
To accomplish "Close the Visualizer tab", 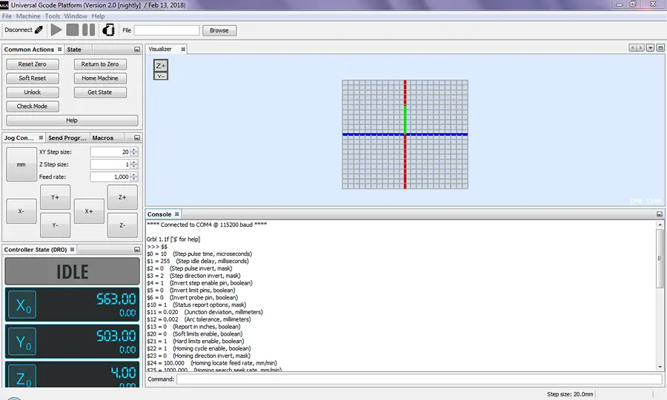I will click(183, 50).
